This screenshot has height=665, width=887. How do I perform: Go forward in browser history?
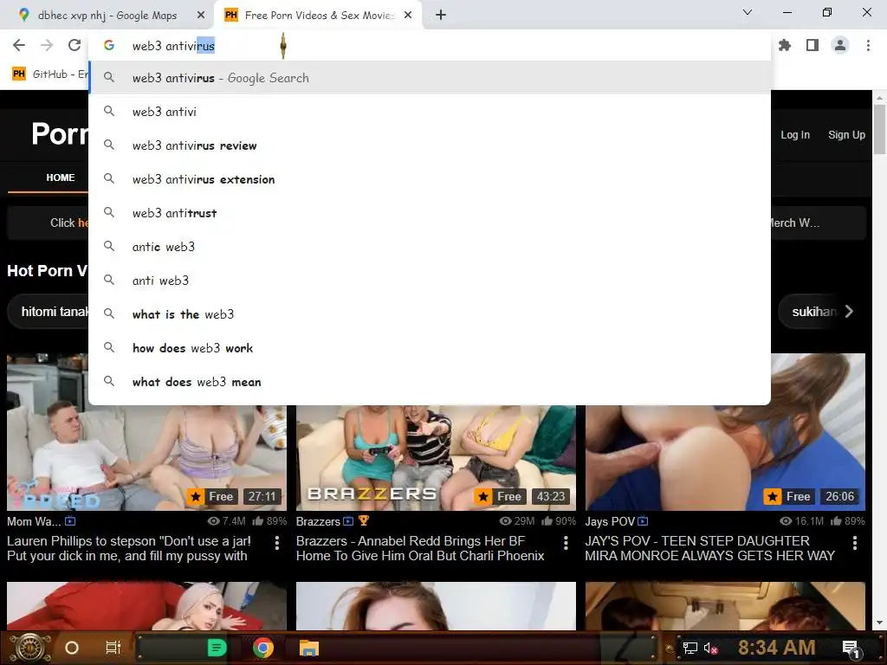tap(47, 45)
